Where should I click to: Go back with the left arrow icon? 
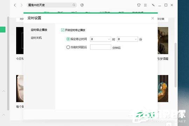pos(15,5)
